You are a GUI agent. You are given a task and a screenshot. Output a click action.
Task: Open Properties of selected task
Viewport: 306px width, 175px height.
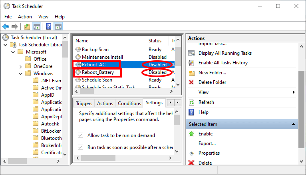click(209, 153)
